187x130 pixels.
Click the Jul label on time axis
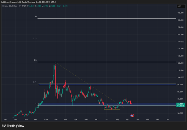point(106,119)
